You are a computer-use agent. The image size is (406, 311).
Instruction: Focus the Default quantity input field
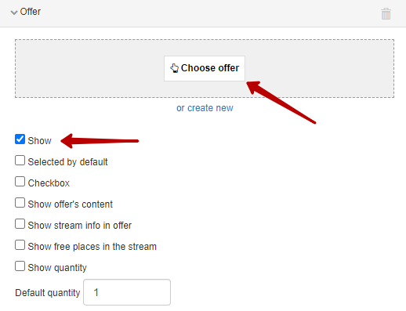127,292
